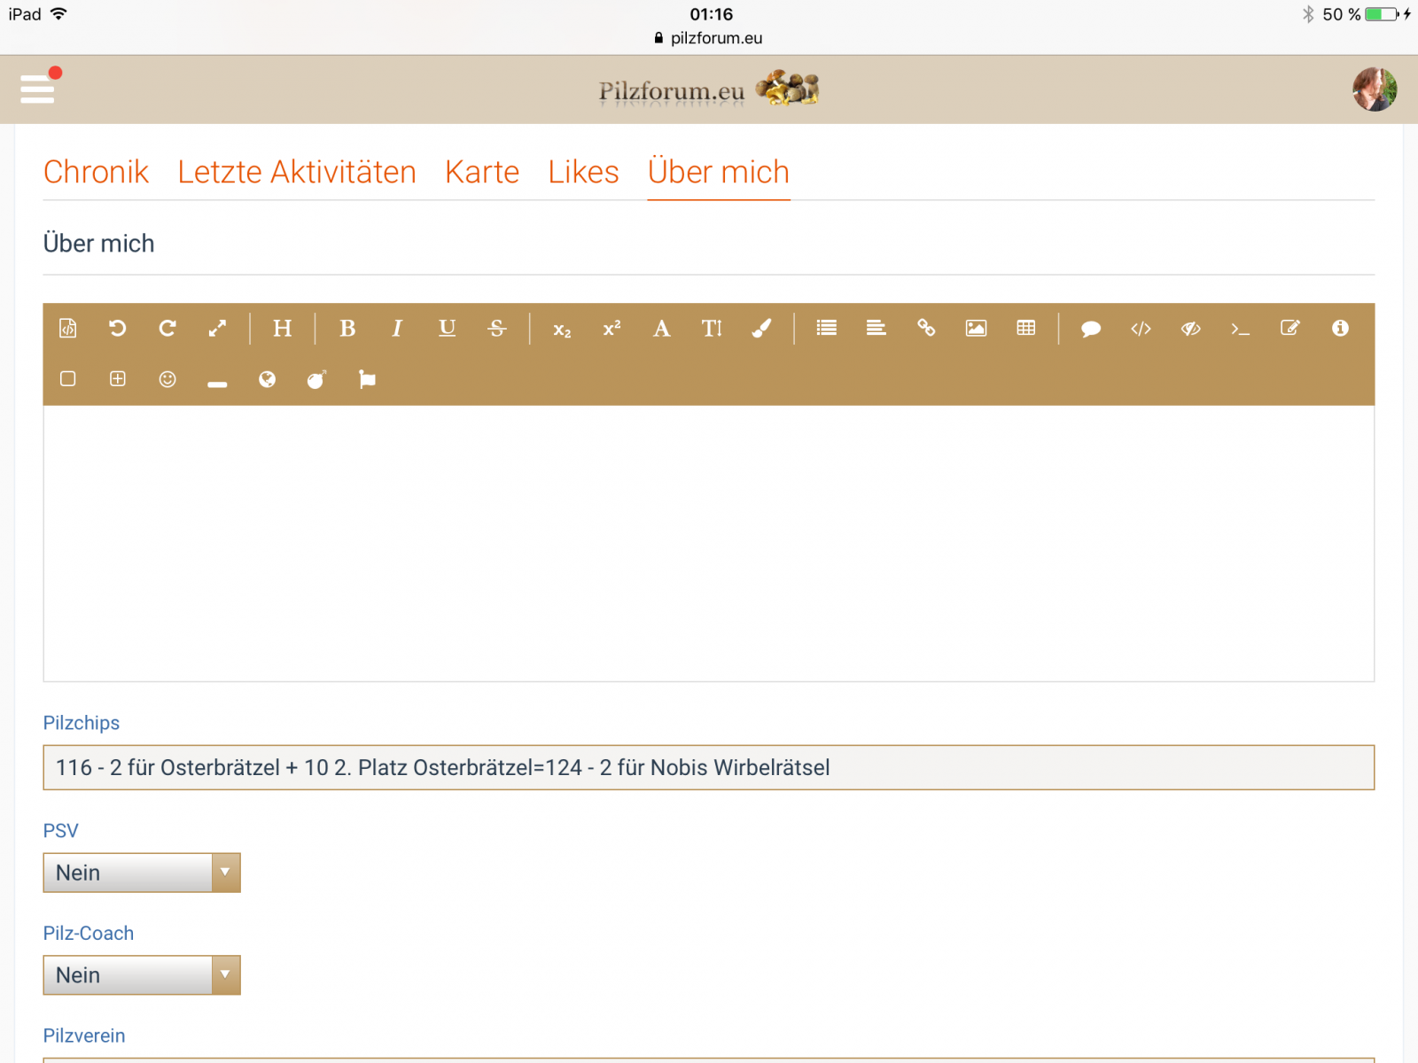Click the undo arrow in editor toolbar

pyautogui.click(x=117, y=329)
